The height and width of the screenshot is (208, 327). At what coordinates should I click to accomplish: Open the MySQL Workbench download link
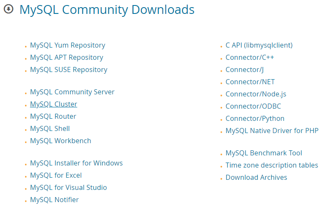tap(60, 141)
